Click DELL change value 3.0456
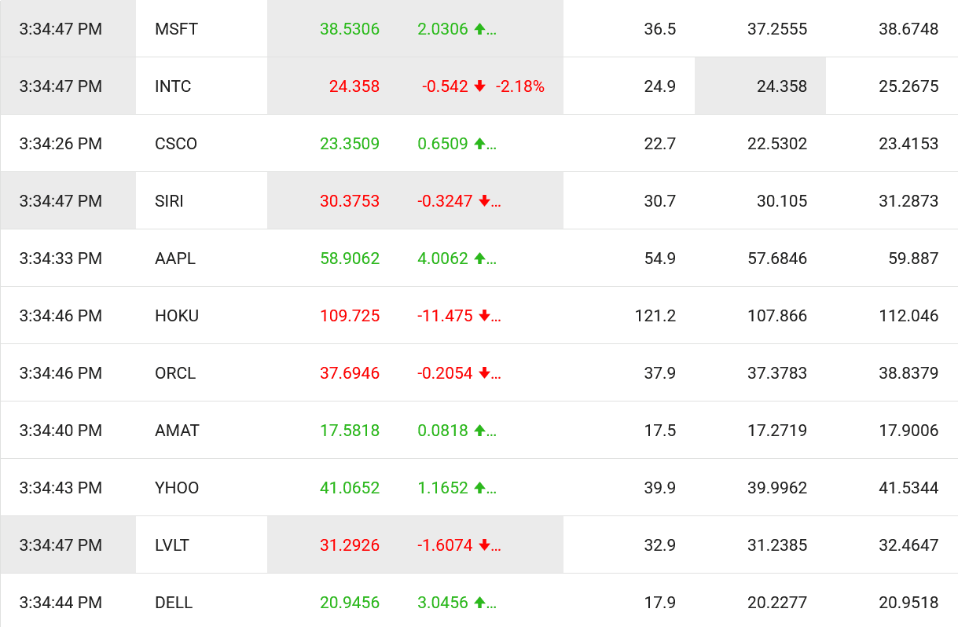Image resolution: width=958 pixels, height=627 pixels. pyautogui.click(x=442, y=603)
